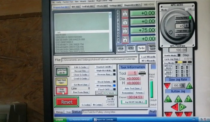210x122 pixels.
Task: Click the percent button beside +5 value
Action: click(x=186, y=25)
